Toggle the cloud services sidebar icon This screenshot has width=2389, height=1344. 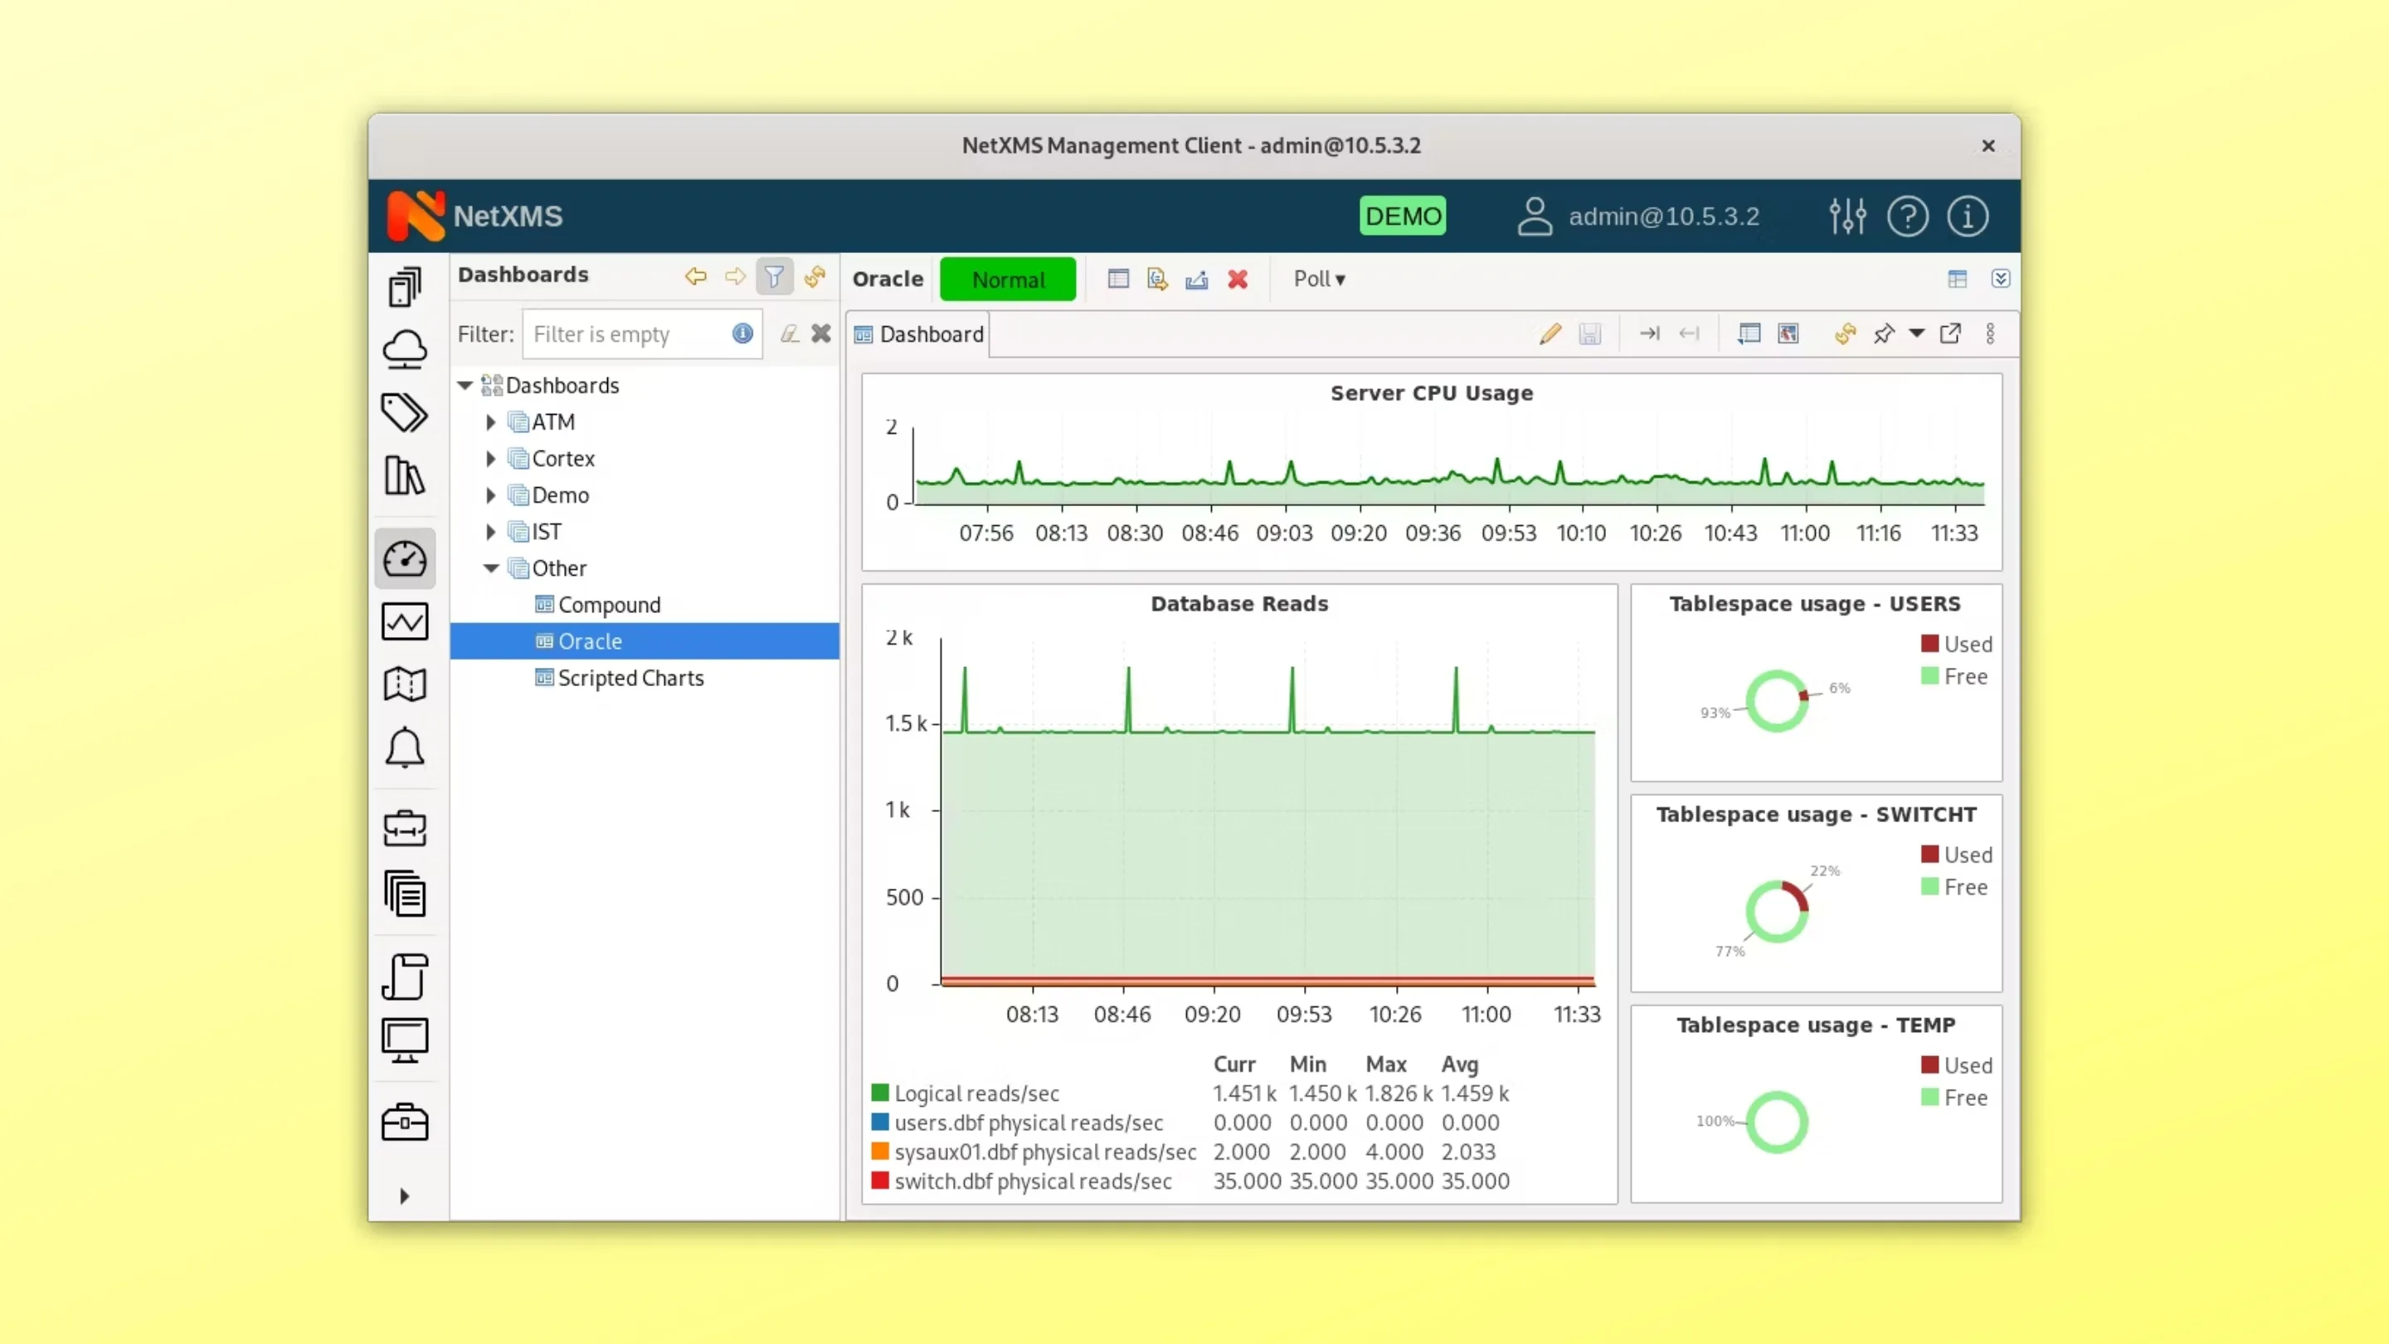click(406, 349)
